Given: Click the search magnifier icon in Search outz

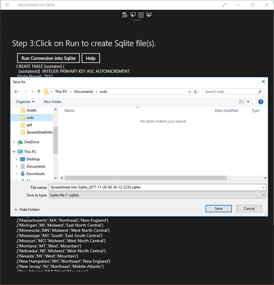Looking at the screenshot, I should 260,92.
